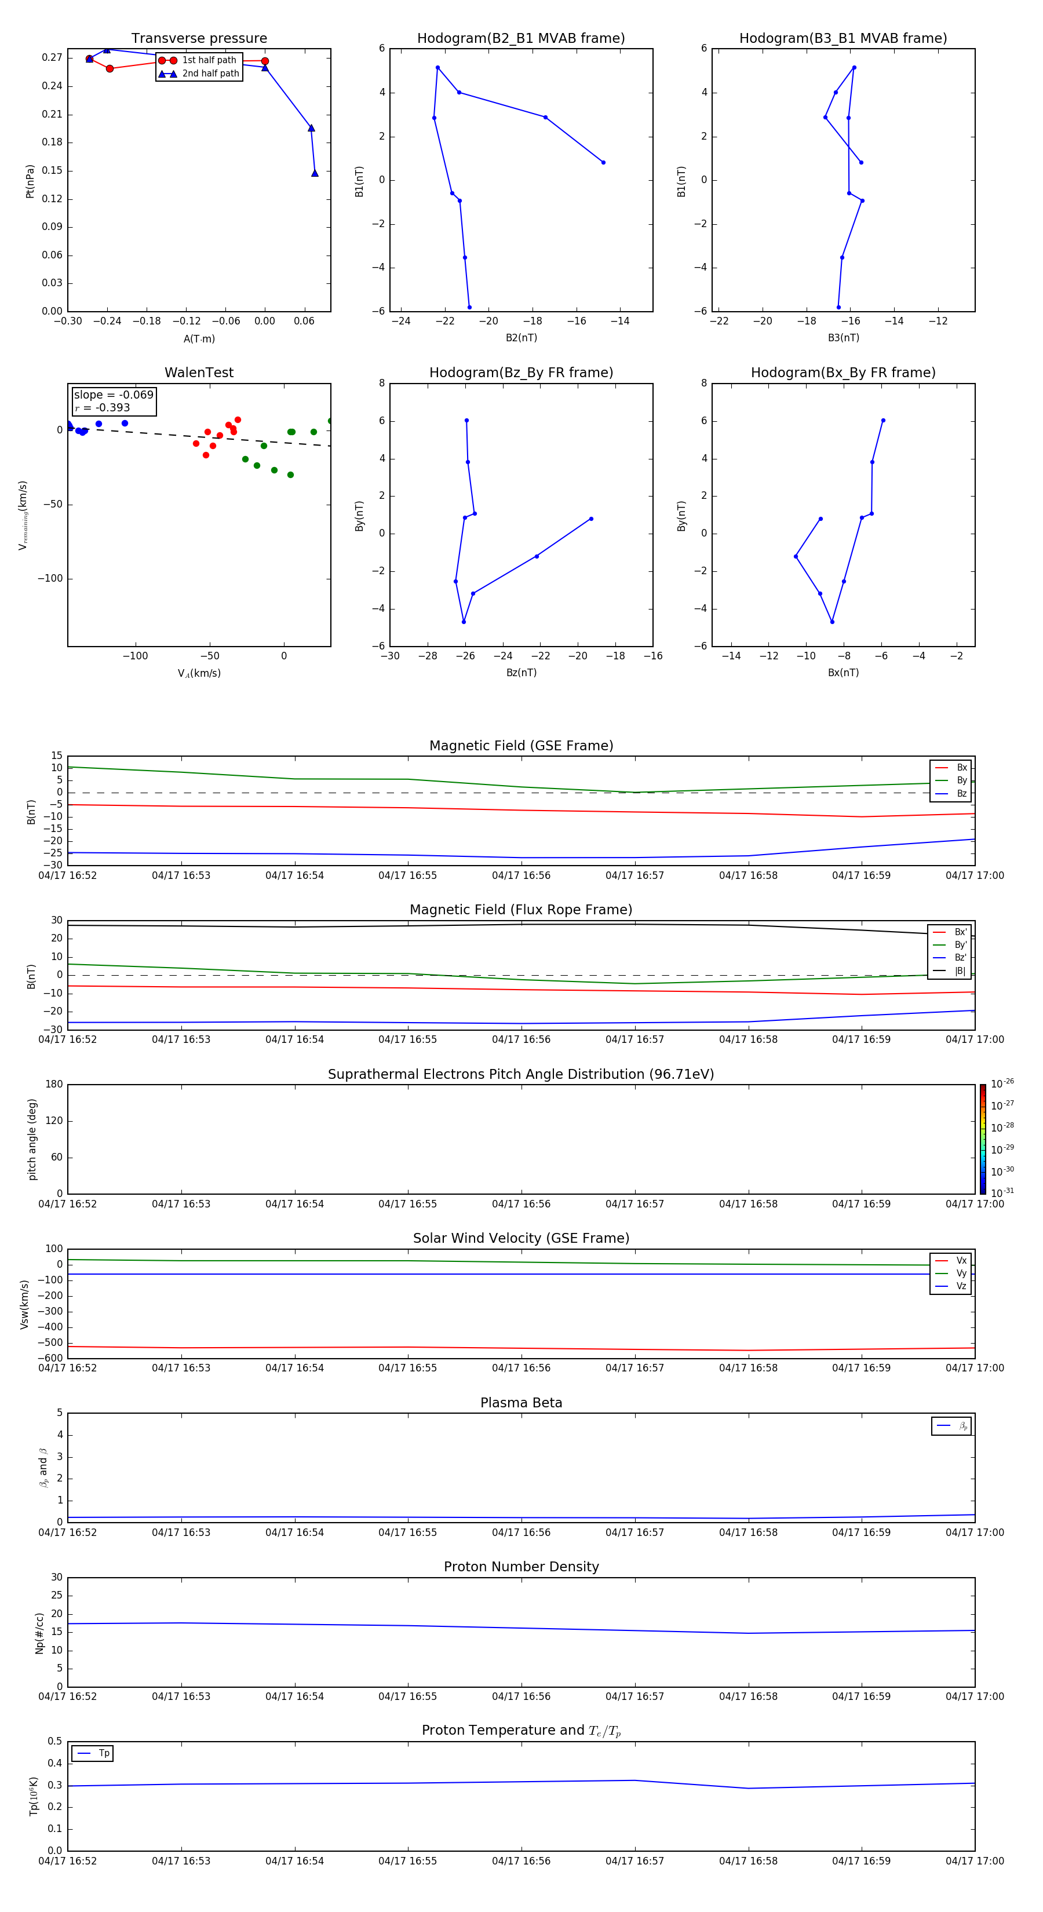Click the Vz legend entry in solar wind plot

coord(951,1286)
